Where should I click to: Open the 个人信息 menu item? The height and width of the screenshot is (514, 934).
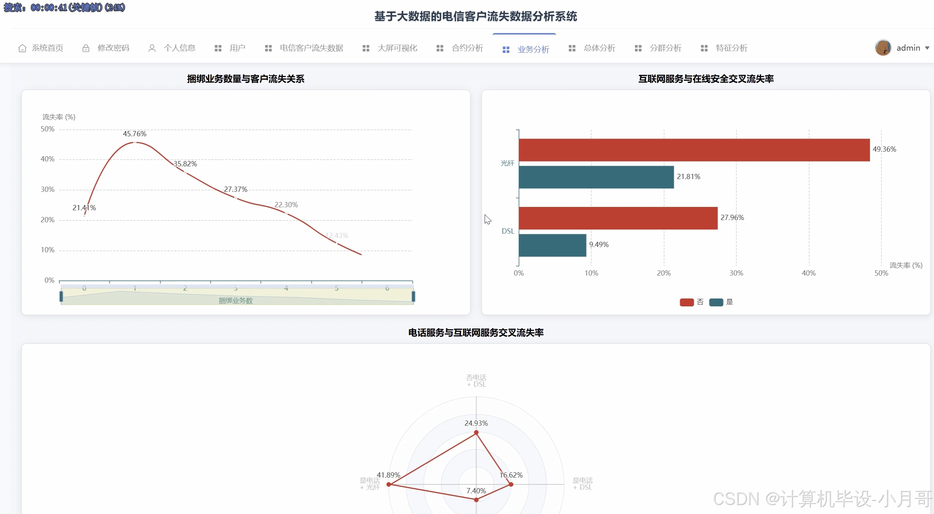tap(179, 48)
